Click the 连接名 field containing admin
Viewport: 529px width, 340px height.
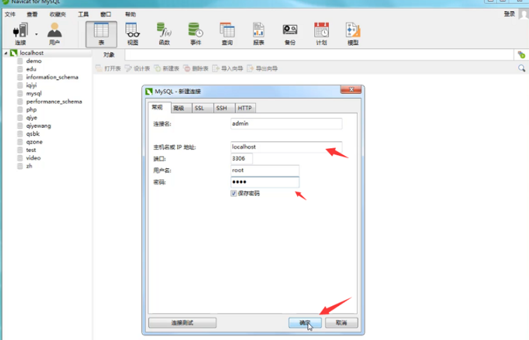tap(286, 124)
